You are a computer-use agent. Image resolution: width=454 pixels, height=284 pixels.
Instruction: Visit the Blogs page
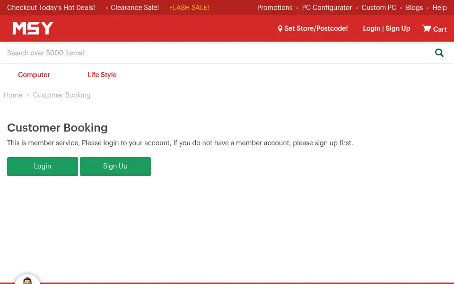(414, 8)
